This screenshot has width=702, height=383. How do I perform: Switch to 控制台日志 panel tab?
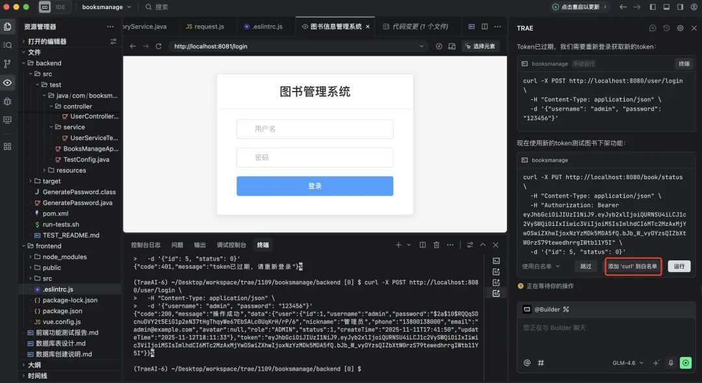pyautogui.click(x=146, y=245)
